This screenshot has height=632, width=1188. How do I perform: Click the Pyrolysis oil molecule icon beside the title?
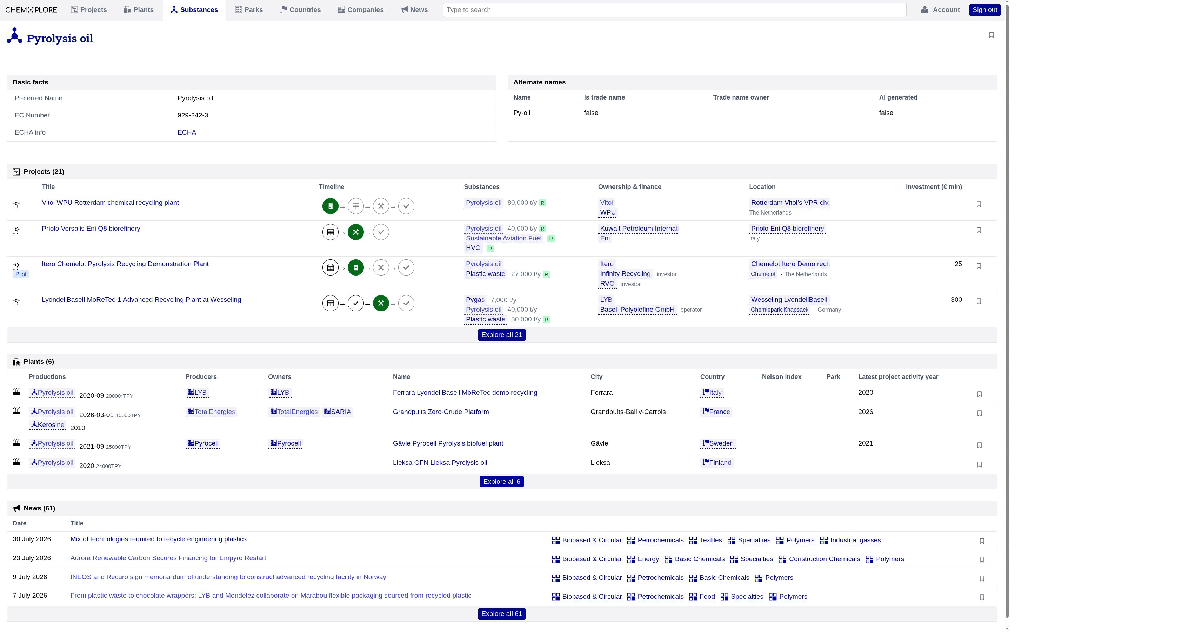pyautogui.click(x=14, y=36)
